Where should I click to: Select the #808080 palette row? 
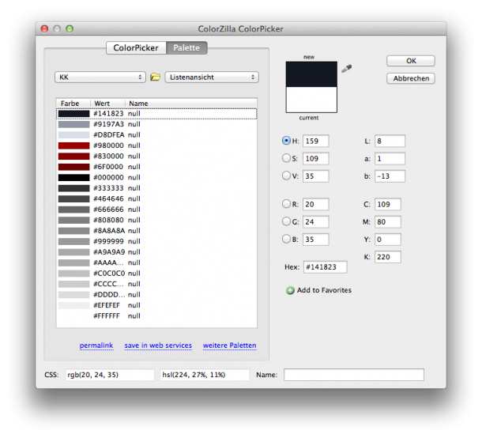coord(156,220)
